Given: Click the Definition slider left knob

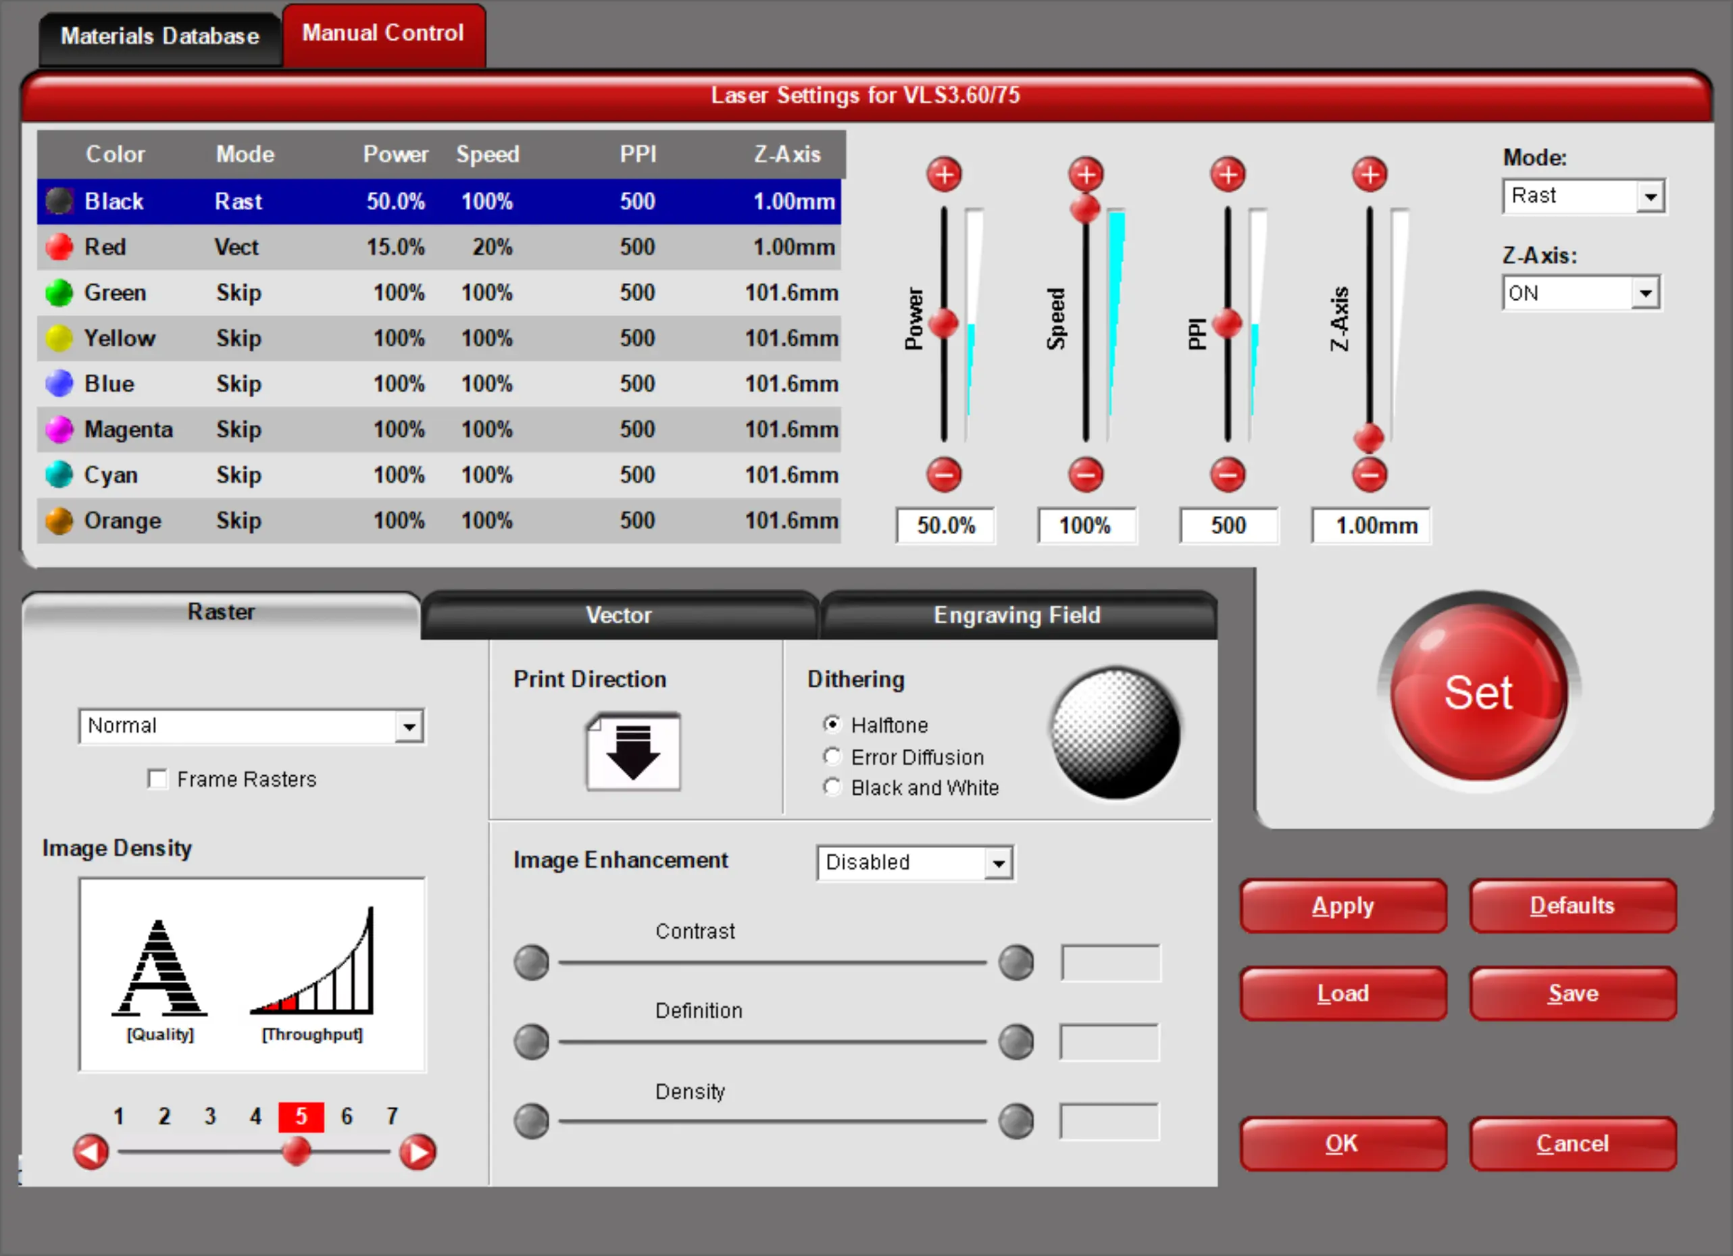Looking at the screenshot, I should (x=531, y=1041).
